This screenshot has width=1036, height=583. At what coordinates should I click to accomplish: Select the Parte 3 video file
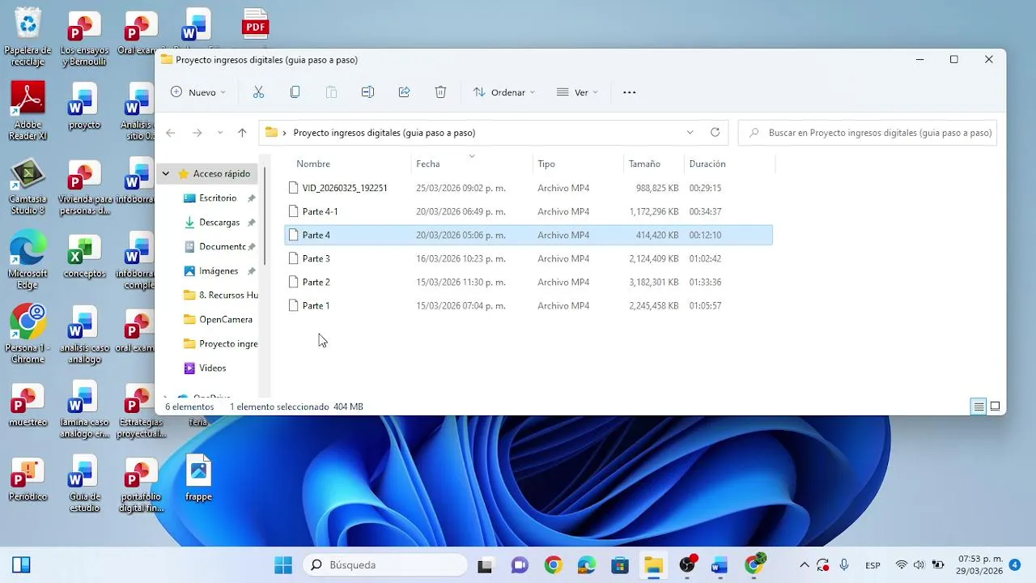[x=529, y=258]
